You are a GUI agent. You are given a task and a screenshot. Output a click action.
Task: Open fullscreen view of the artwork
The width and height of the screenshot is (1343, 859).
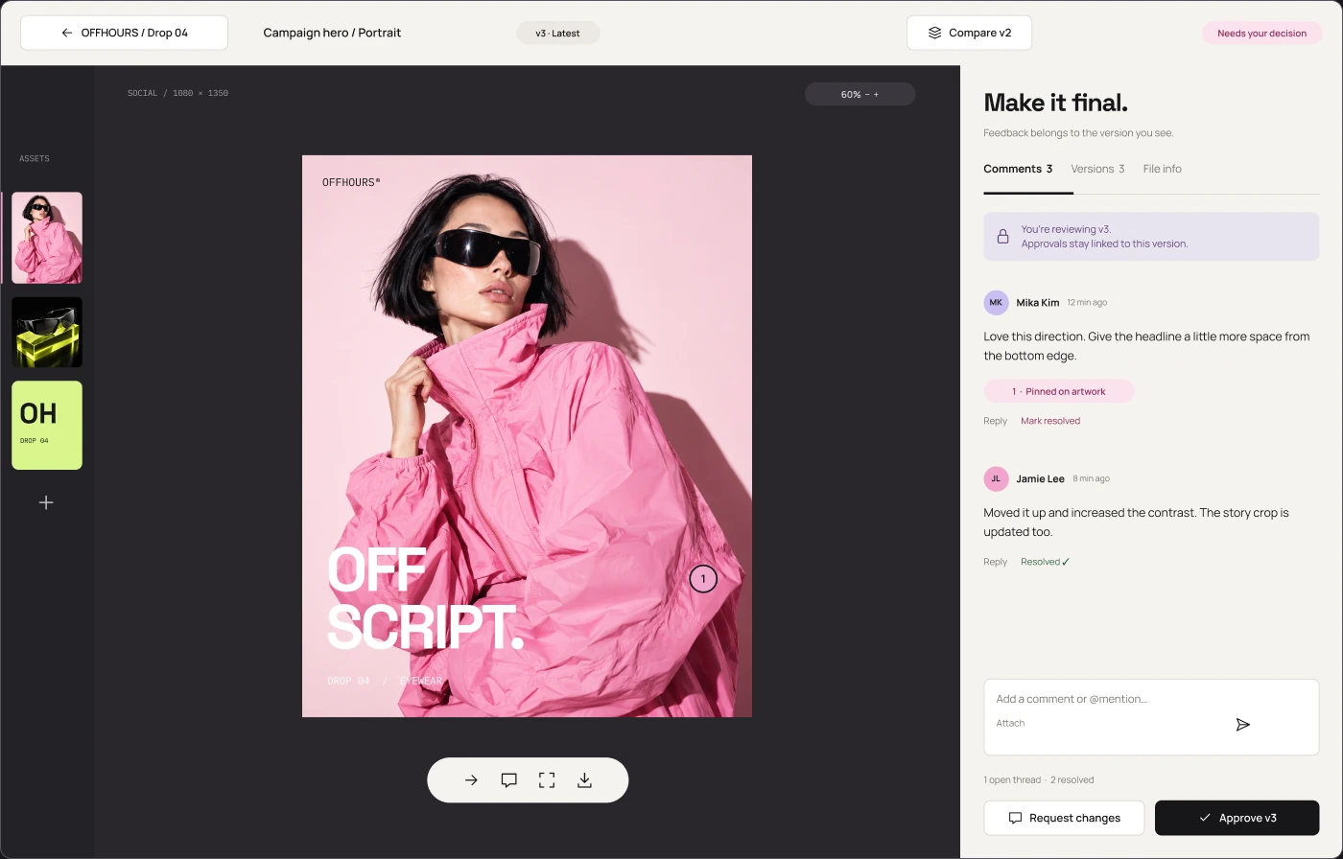pos(547,780)
